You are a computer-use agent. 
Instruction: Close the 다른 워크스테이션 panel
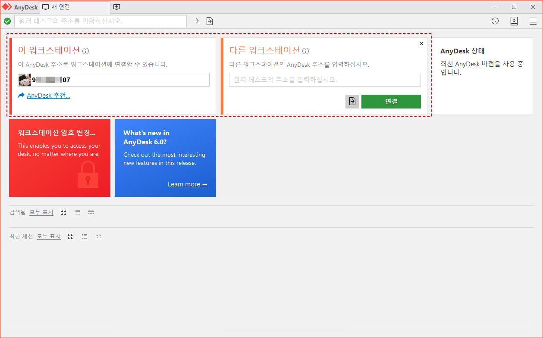point(421,43)
